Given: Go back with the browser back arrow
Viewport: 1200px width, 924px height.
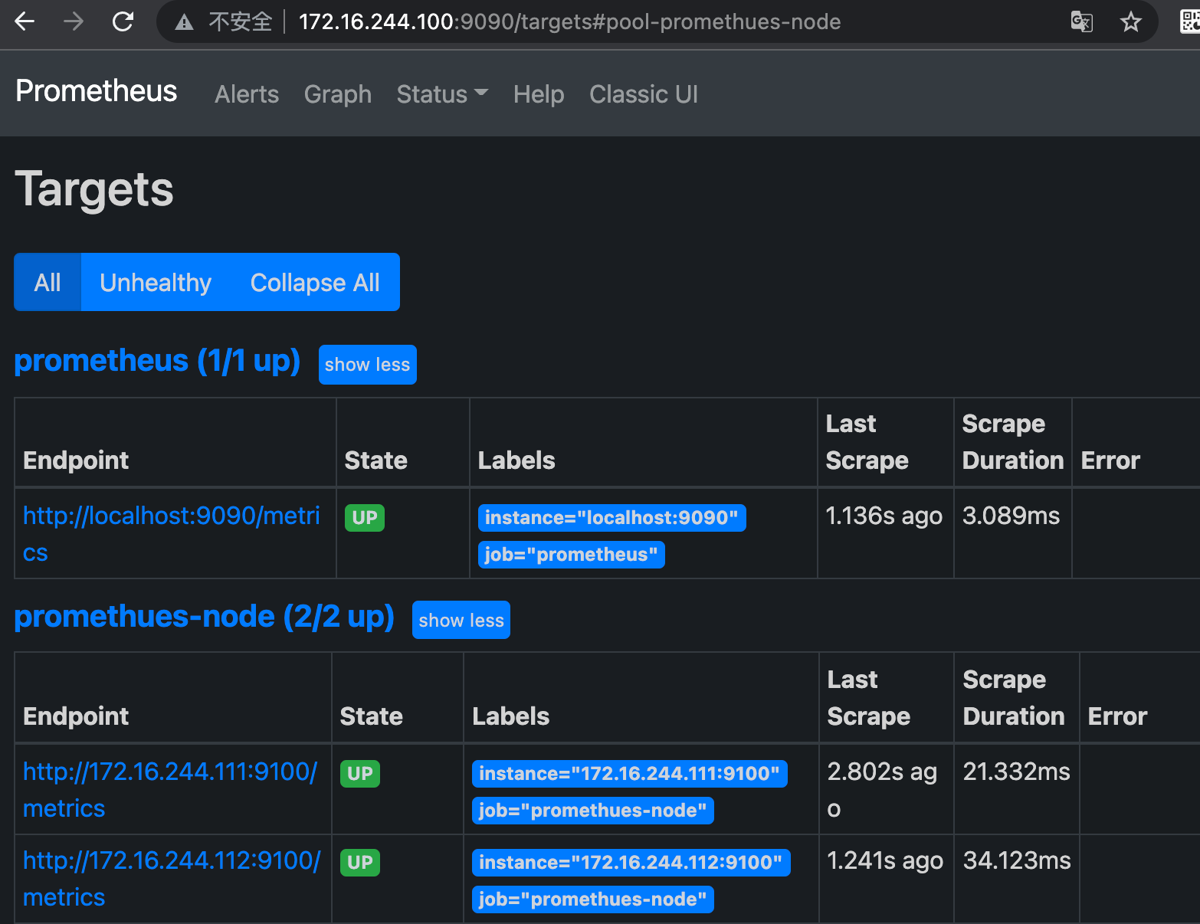Looking at the screenshot, I should click(25, 21).
